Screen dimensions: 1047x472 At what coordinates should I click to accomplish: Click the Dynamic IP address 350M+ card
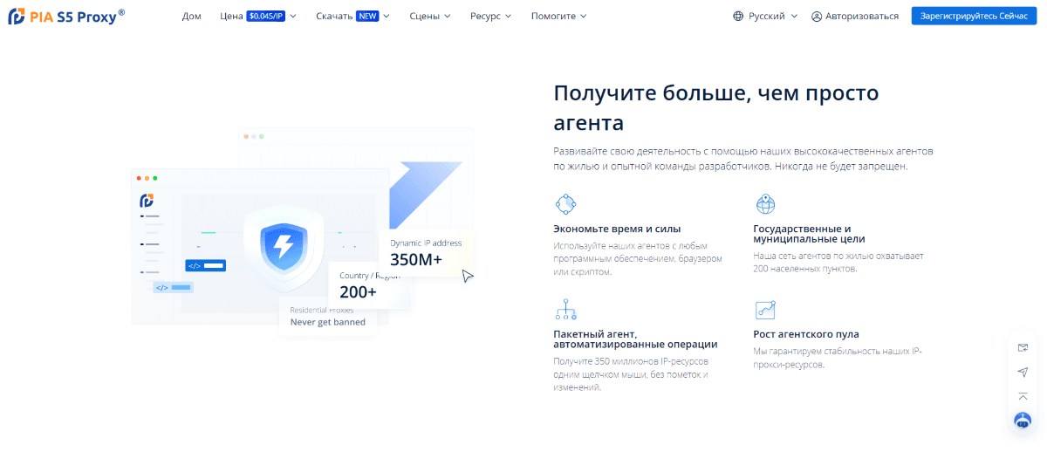tap(425, 252)
